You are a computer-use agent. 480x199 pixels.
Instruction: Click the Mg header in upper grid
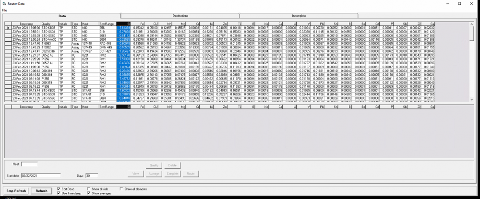[179, 23]
